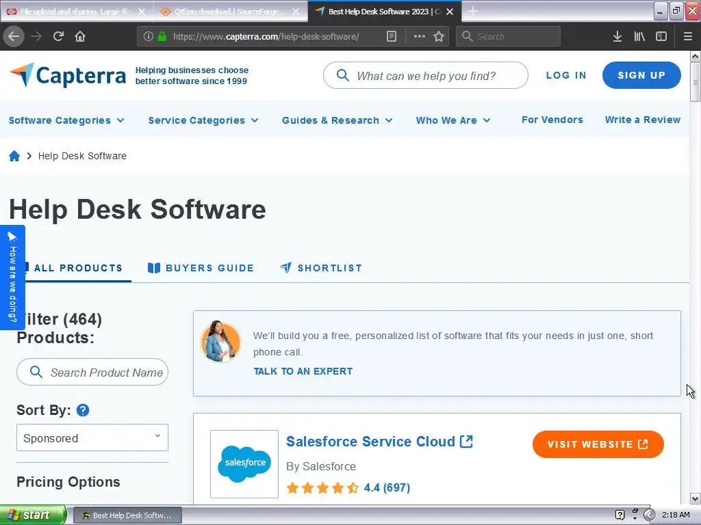This screenshot has height=525, width=701.
Task: Click the home icon in breadcrumb
Action: [x=14, y=156]
